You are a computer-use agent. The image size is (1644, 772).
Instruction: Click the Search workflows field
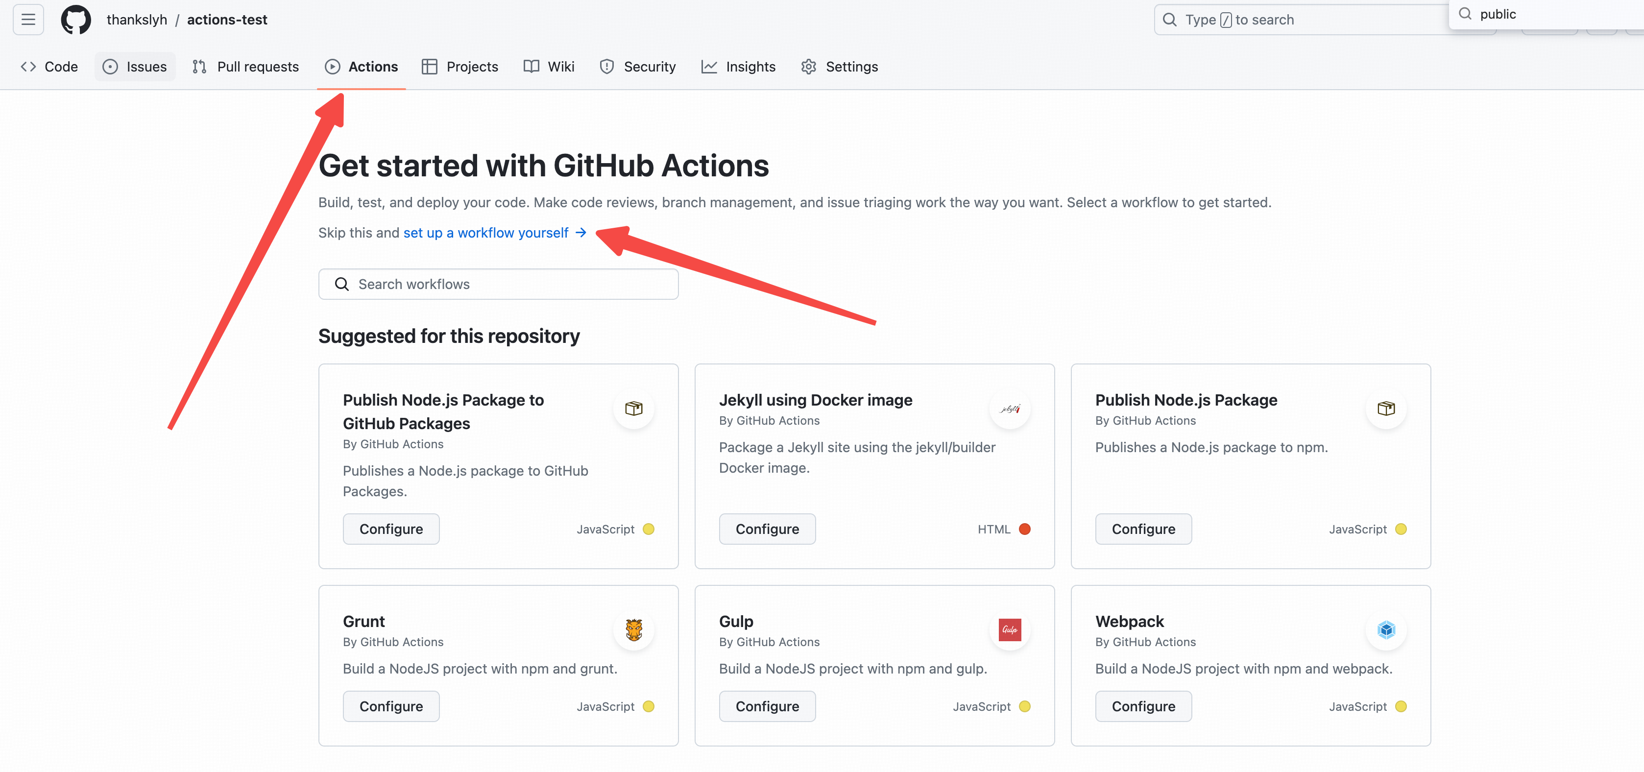tap(498, 284)
